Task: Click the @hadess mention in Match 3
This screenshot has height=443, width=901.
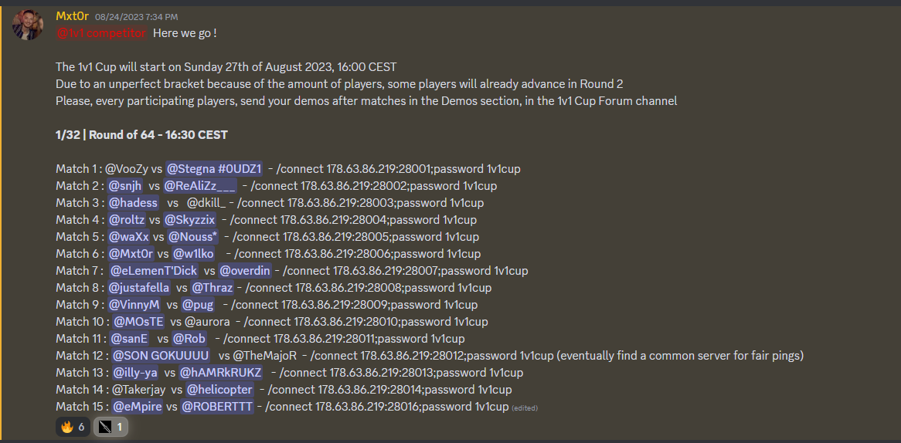Action: pyautogui.click(x=133, y=202)
